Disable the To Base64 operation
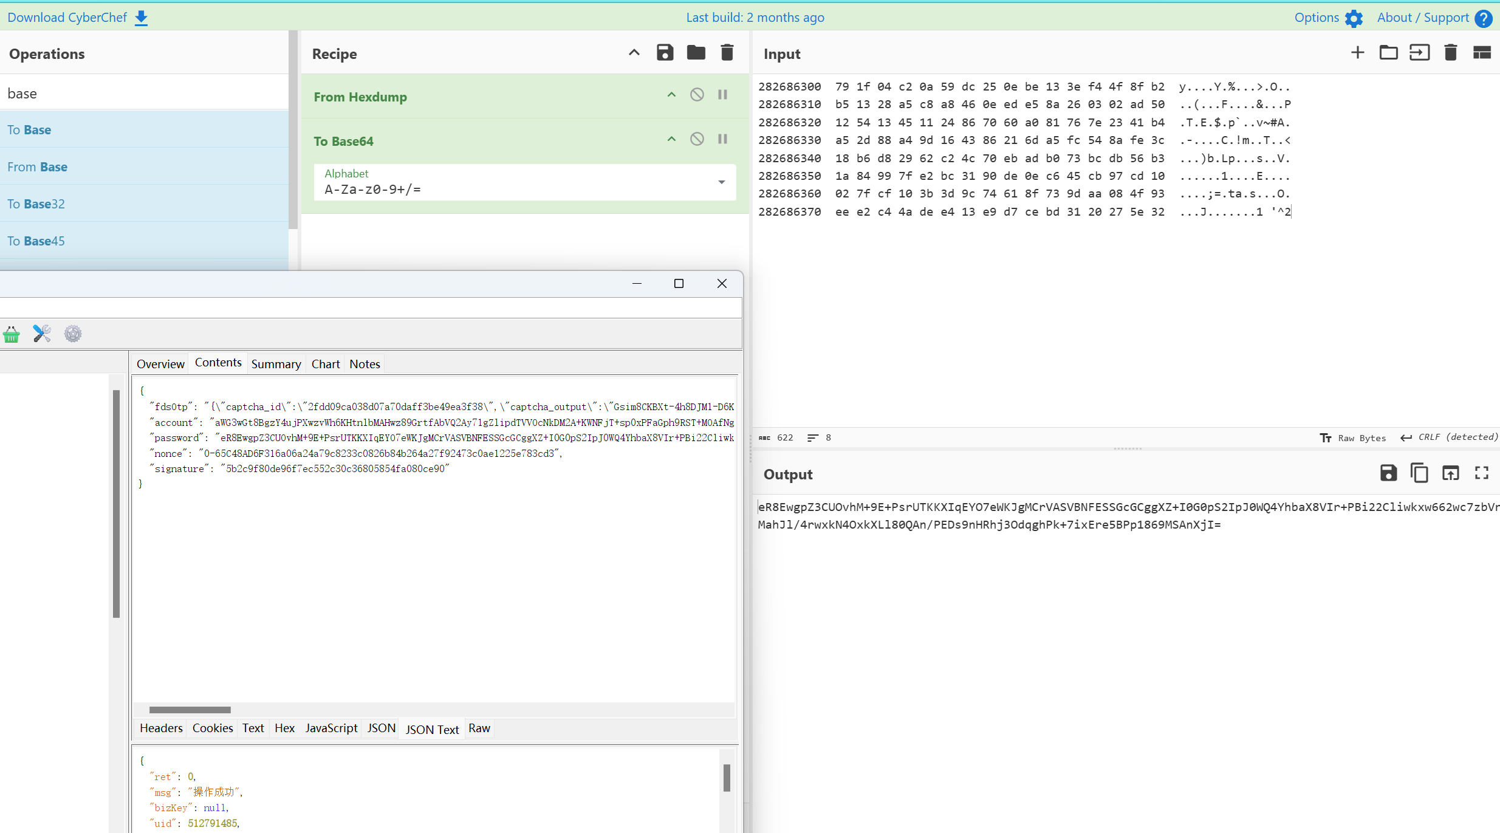 [697, 140]
